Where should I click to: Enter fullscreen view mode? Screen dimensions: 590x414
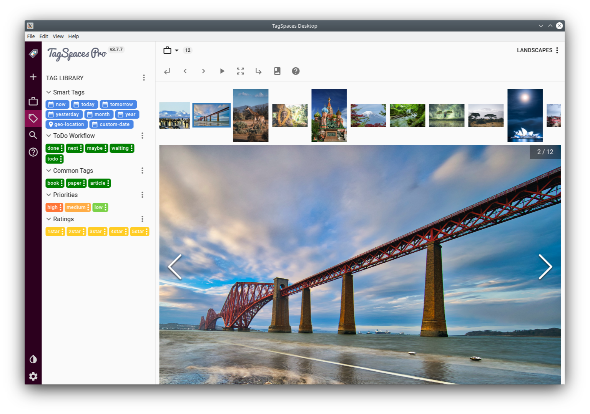tap(240, 71)
